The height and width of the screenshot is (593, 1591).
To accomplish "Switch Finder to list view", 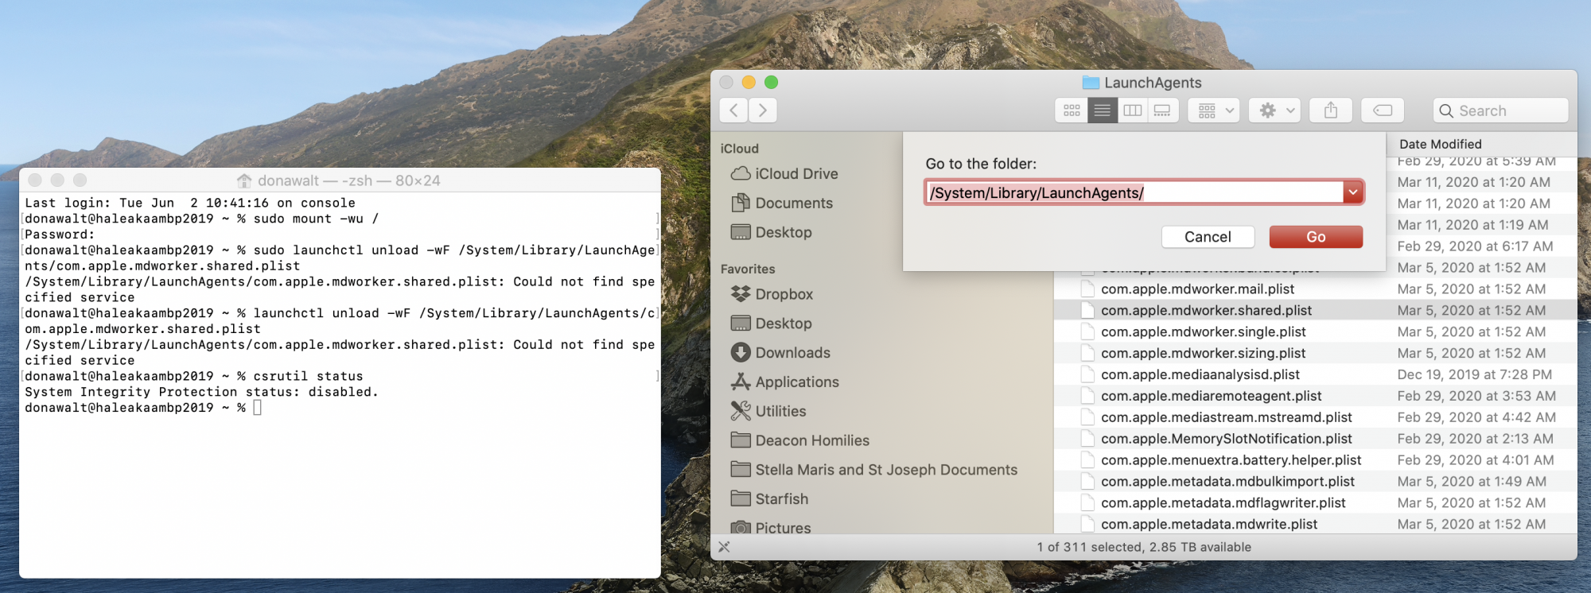I will (1103, 110).
